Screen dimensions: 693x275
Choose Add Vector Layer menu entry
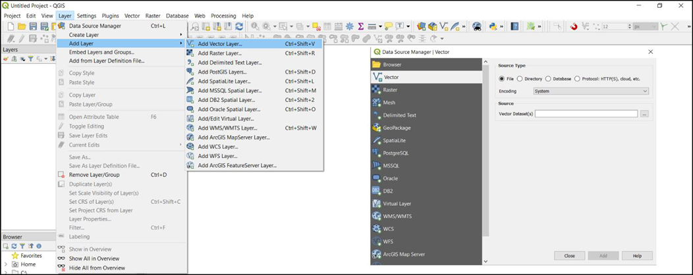click(254, 44)
